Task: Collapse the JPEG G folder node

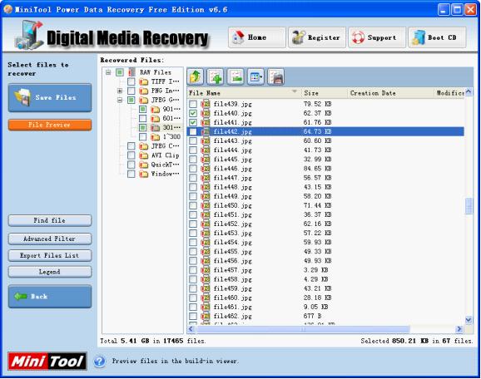Action: coord(120,101)
